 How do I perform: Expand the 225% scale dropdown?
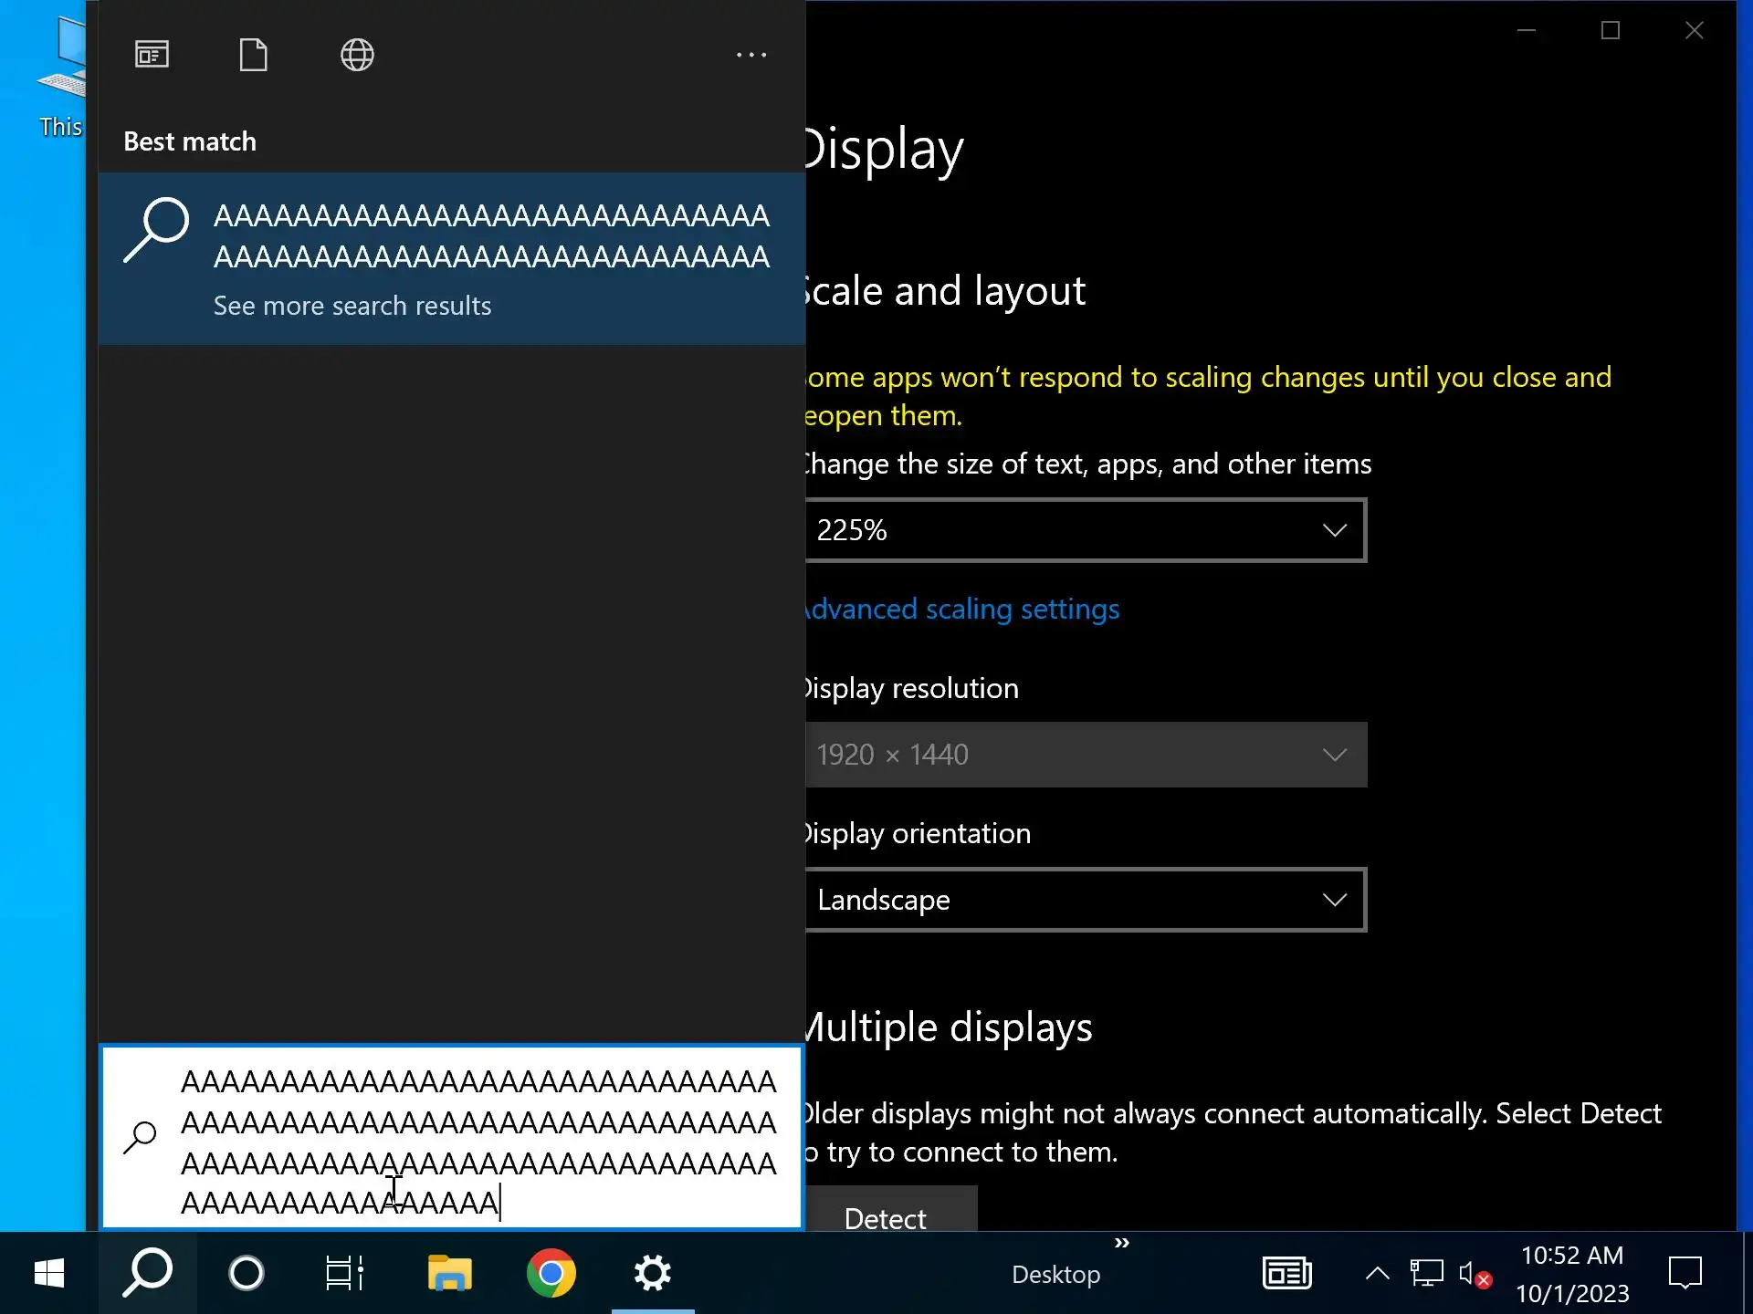pos(1085,530)
